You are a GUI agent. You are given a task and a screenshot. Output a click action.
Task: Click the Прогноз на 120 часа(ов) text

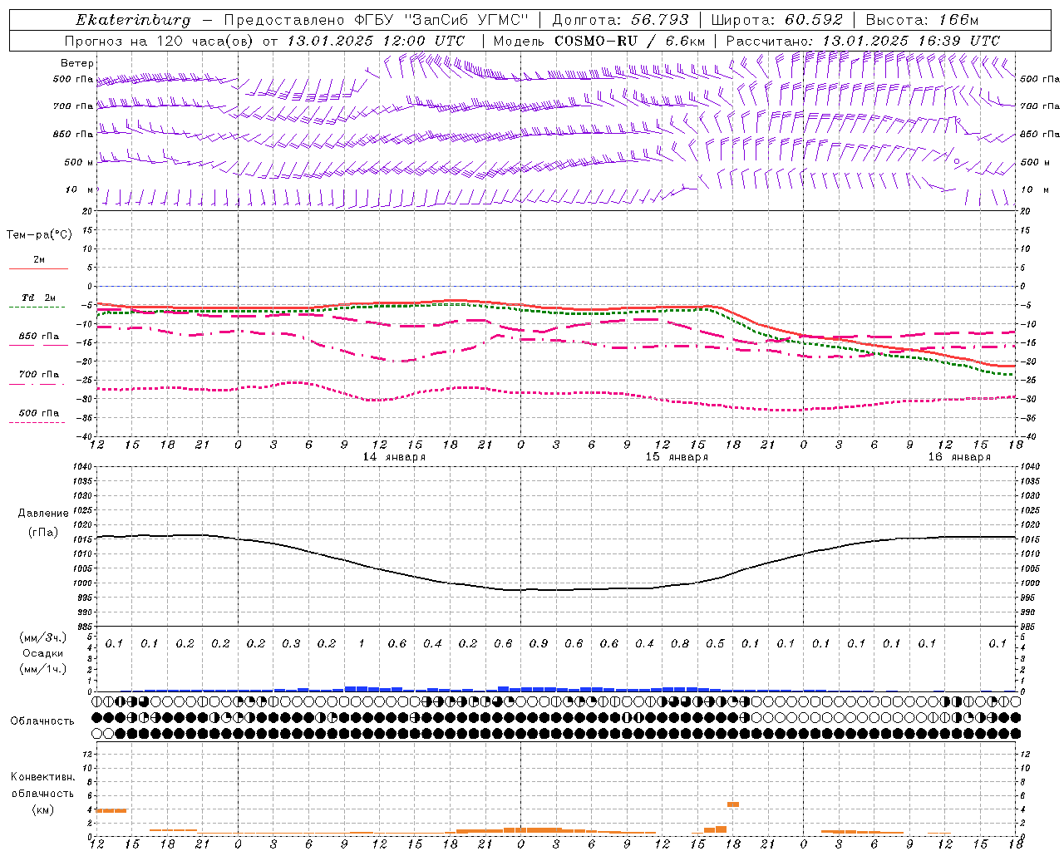click(x=159, y=41)
